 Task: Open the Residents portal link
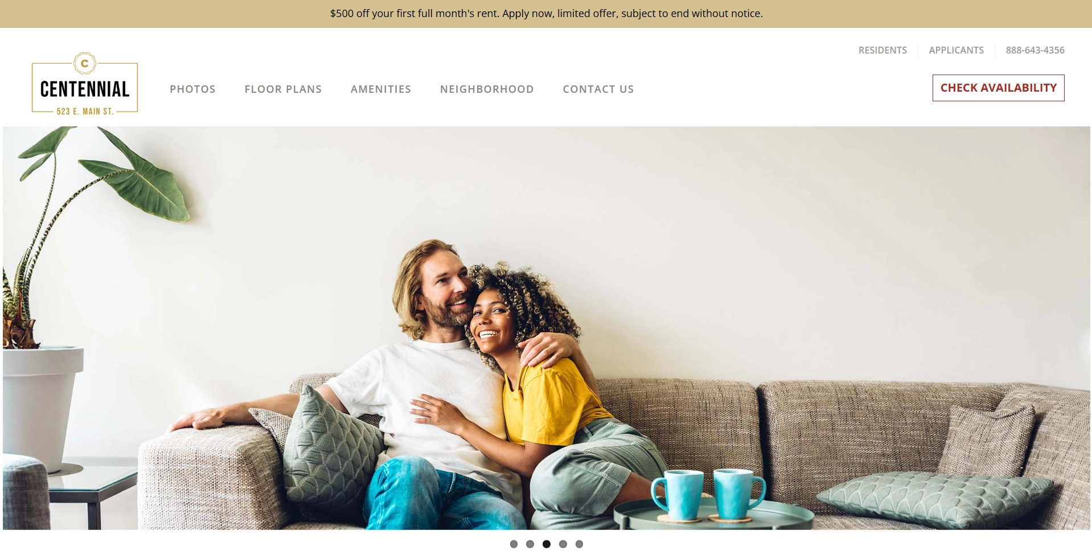pos(882,50)
